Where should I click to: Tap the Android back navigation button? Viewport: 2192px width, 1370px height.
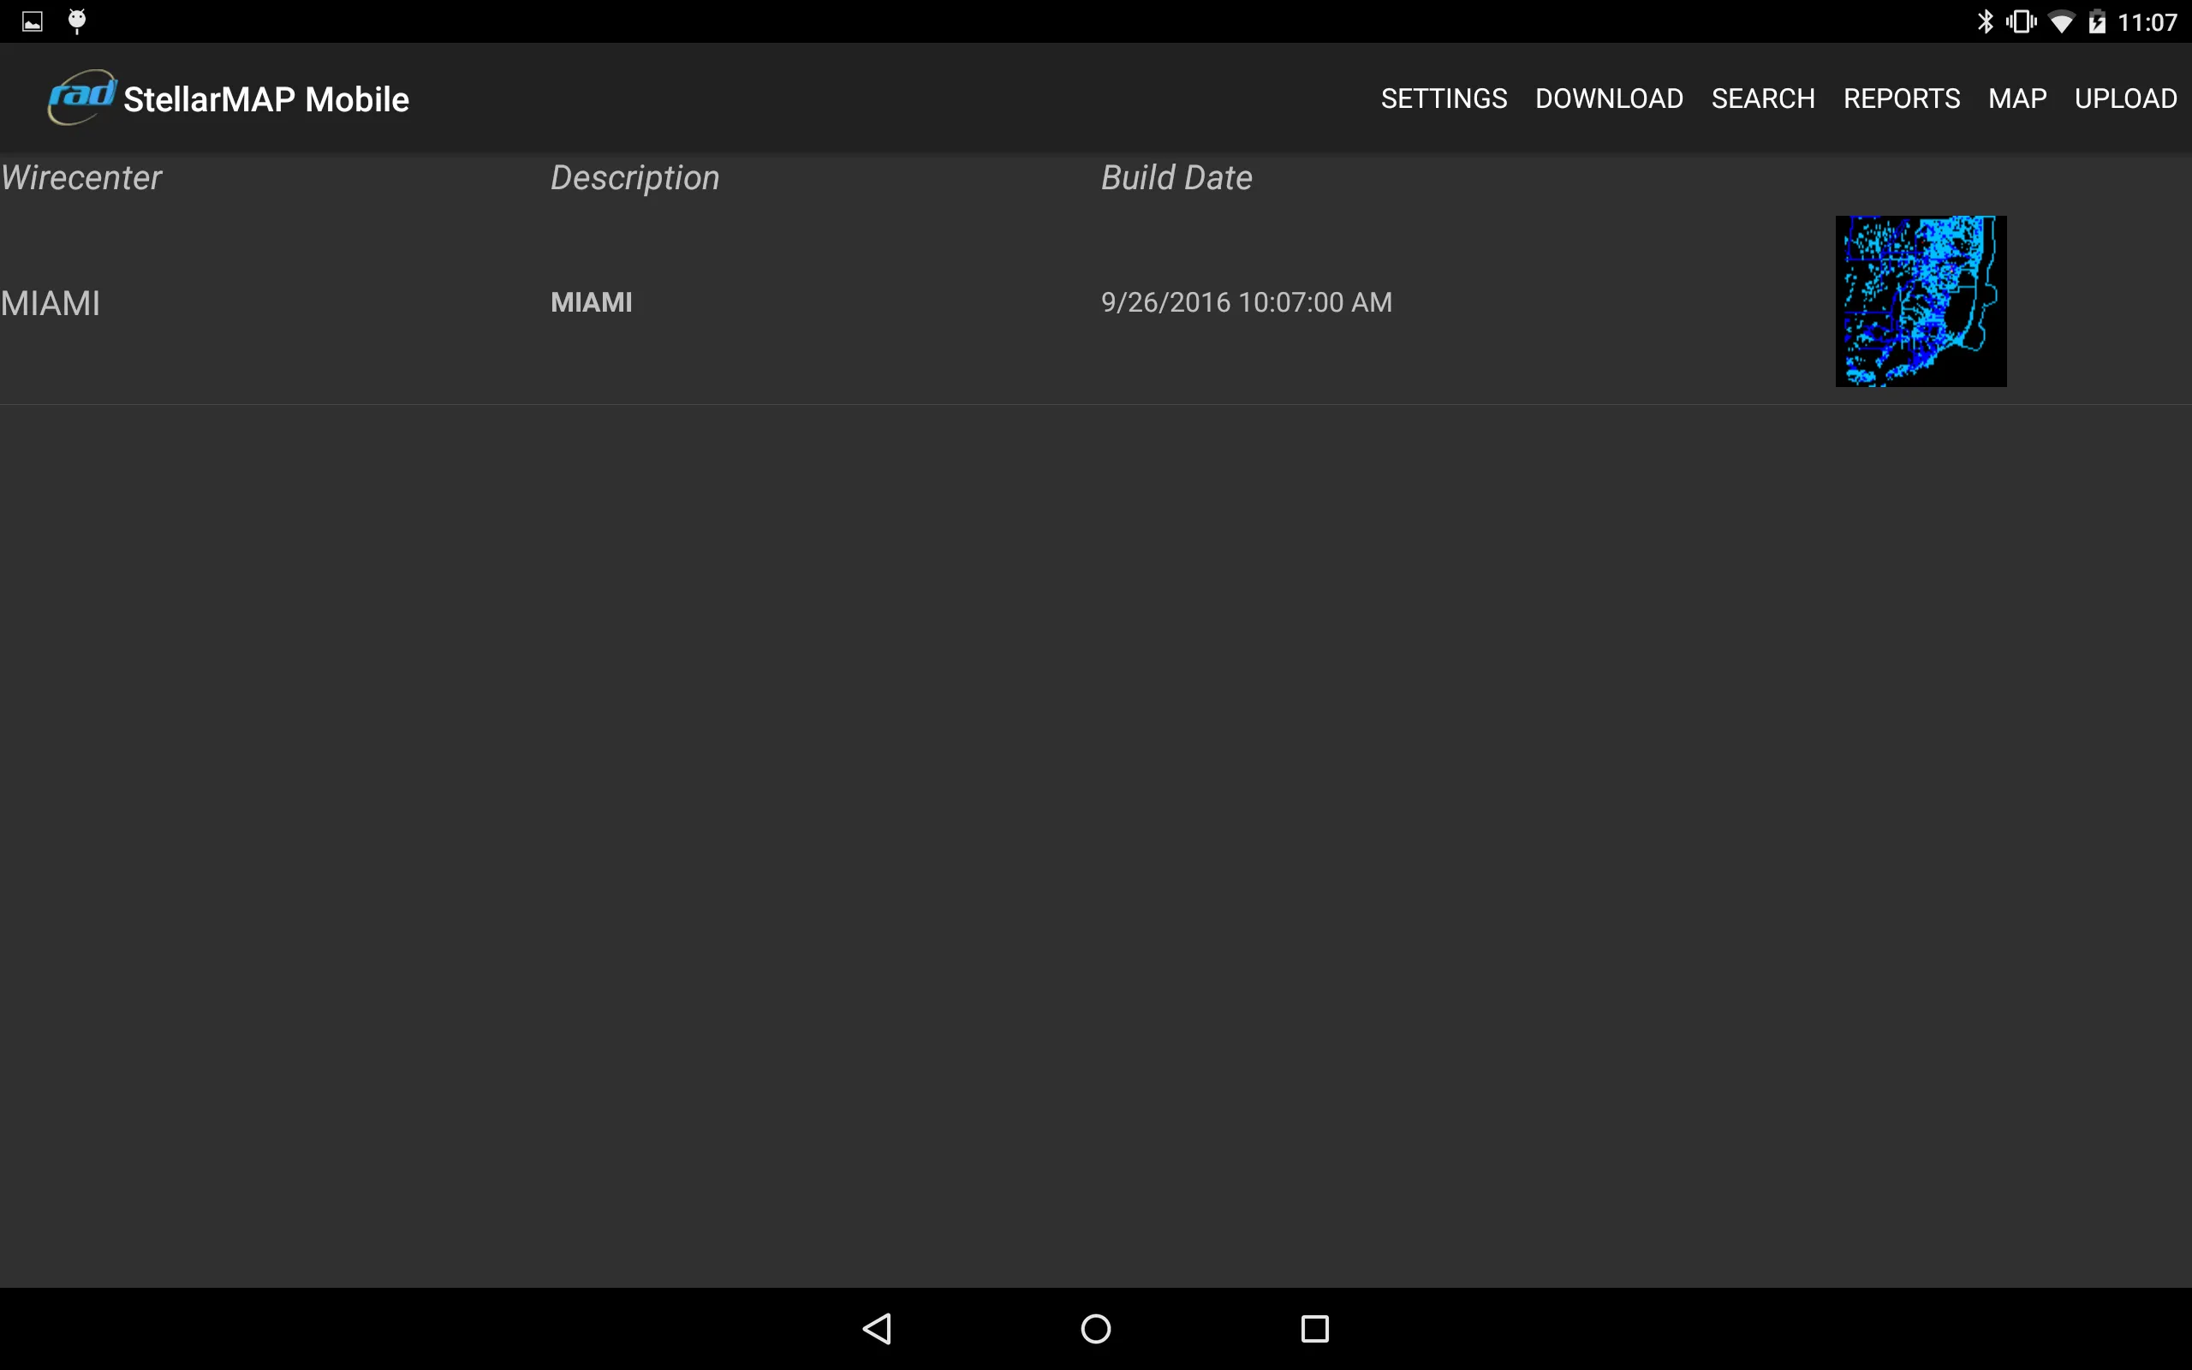877,1328
